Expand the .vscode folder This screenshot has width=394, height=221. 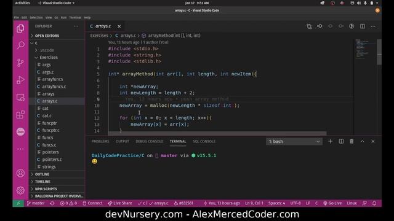(57, 50)
